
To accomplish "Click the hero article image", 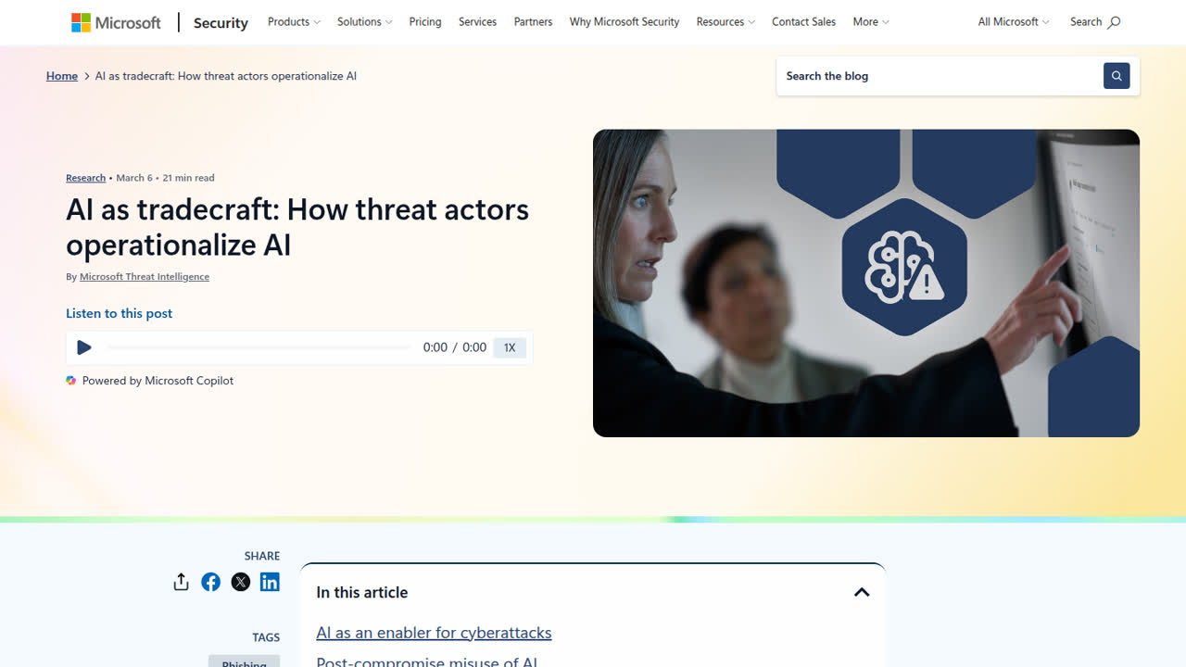I will point(866,283).
